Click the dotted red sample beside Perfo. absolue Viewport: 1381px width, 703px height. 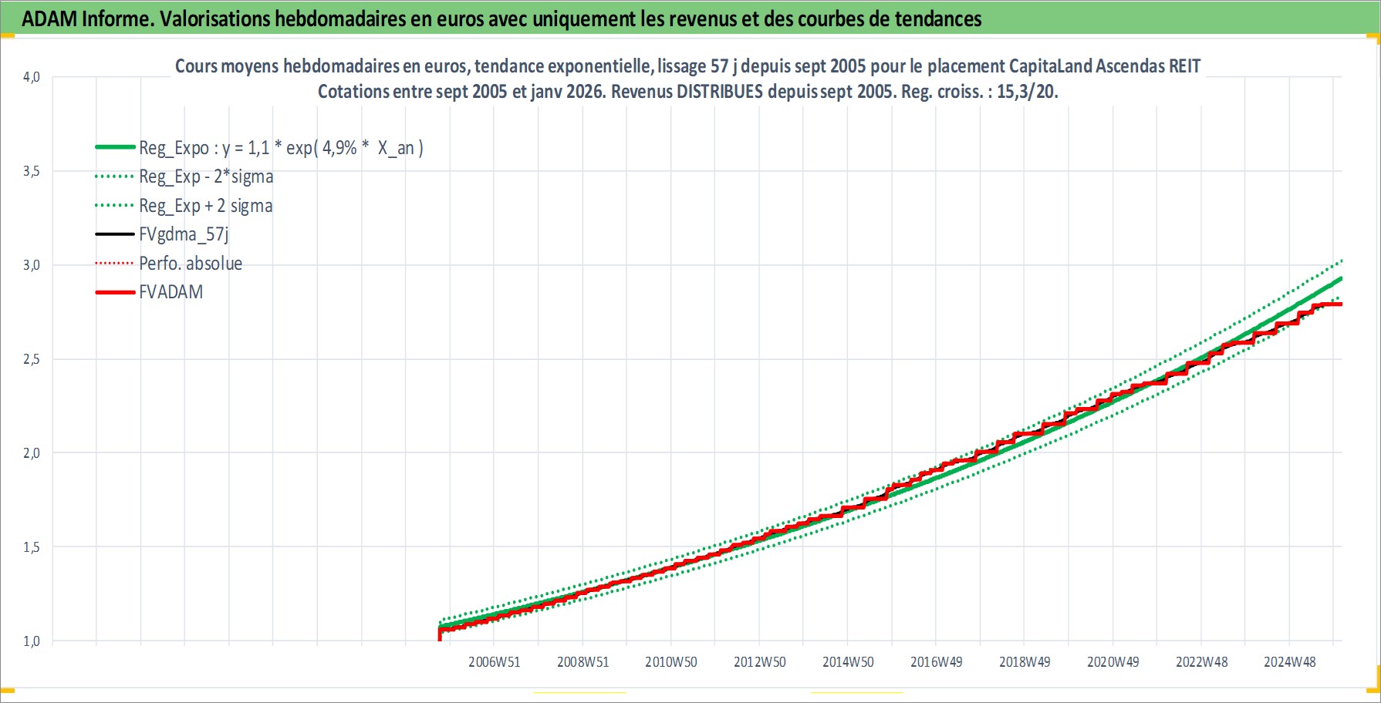click(115, 264)
